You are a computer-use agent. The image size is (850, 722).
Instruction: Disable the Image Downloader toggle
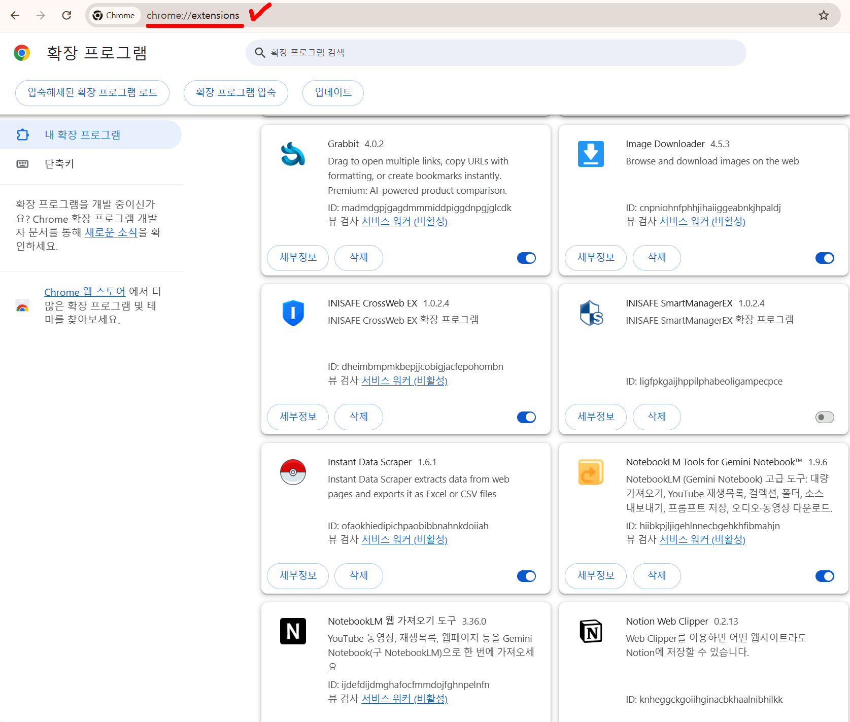825,258
